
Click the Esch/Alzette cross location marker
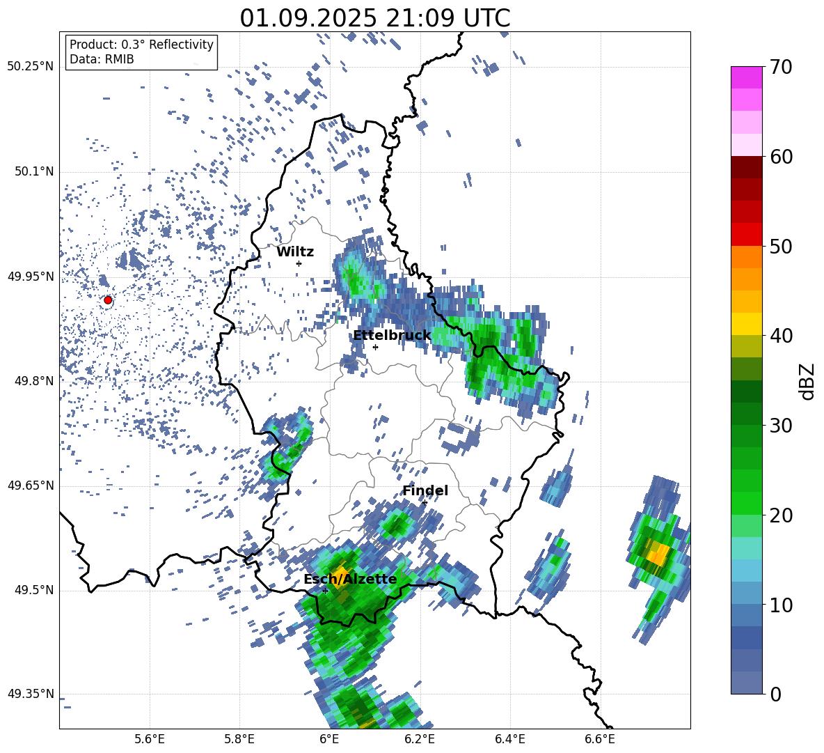click(325, 591)
